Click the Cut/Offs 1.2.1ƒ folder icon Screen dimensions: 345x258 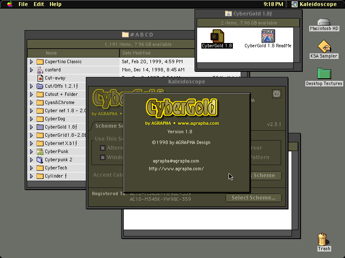pos(40,86)
